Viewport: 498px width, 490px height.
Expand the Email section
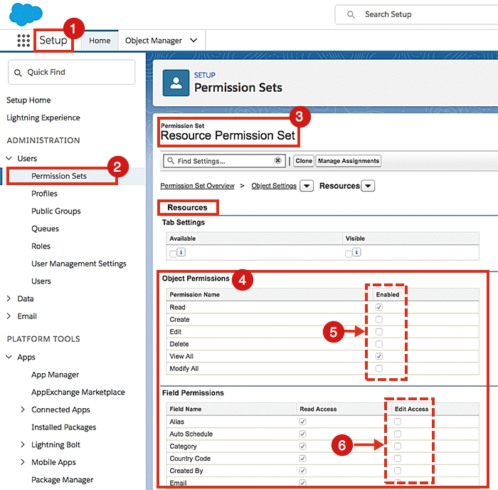(9, 316)
